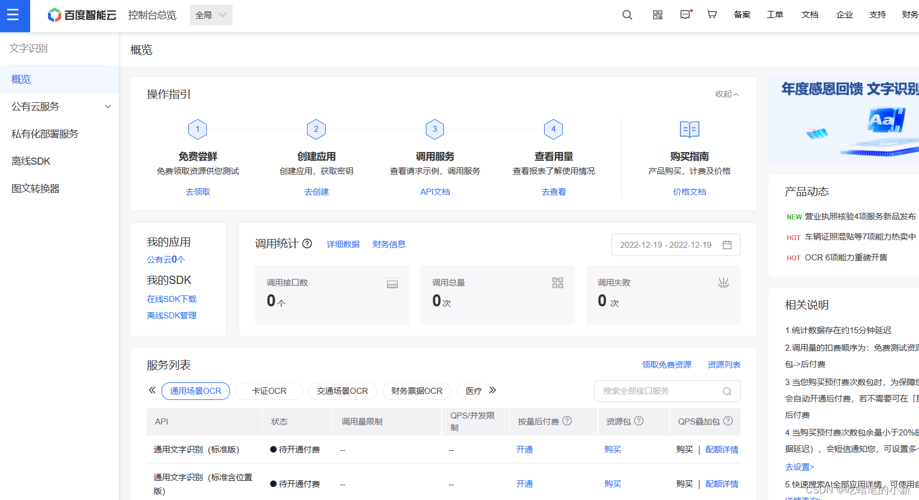
Task: Click the 去查看 link
Action: [553, 192]
